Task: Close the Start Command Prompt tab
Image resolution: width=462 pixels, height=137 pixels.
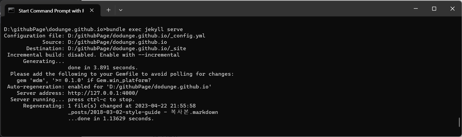Action: (x=92, y=10)
